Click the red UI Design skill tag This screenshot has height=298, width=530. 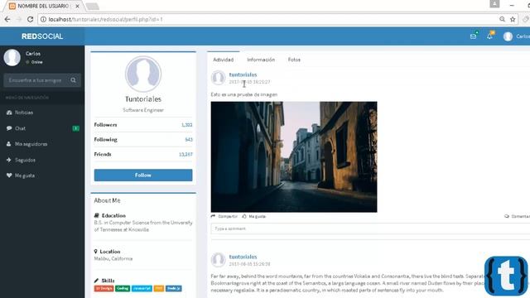104,289
